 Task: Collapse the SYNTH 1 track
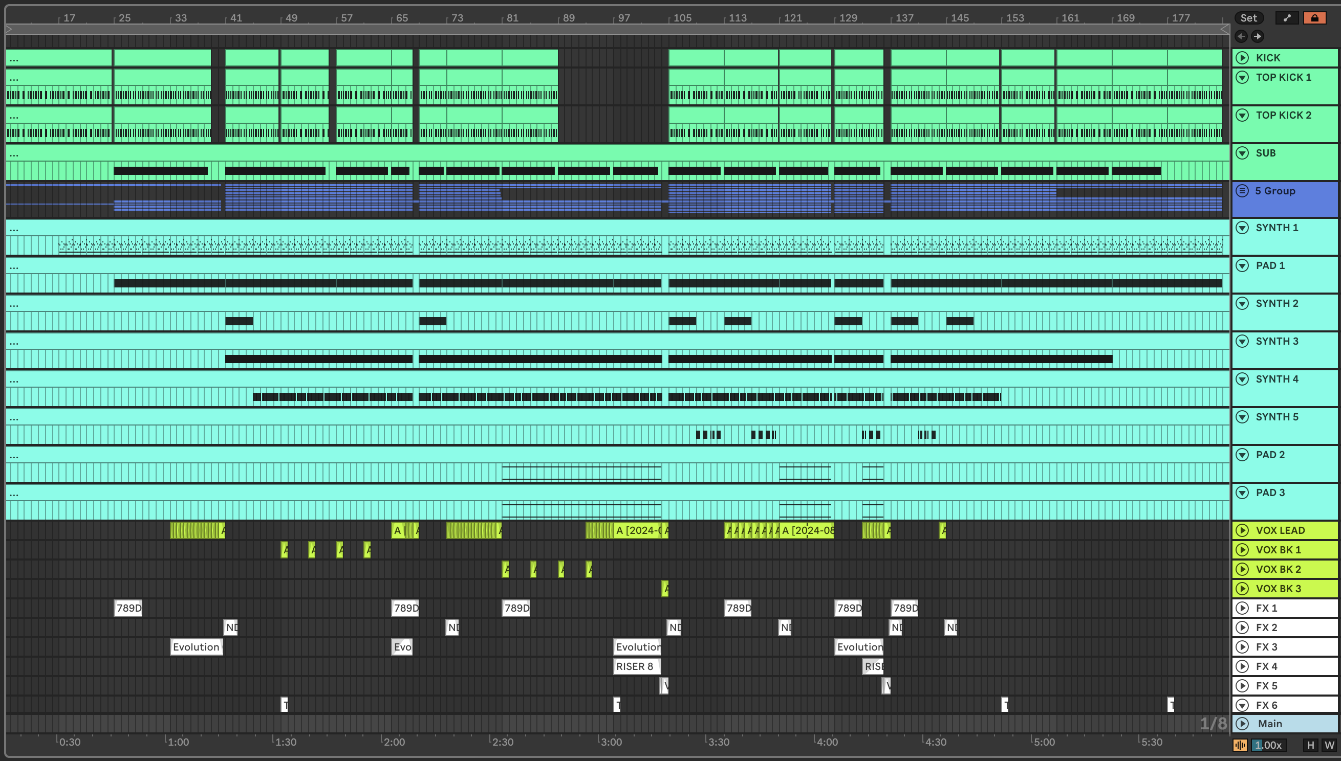click(x=1242, y=228)
